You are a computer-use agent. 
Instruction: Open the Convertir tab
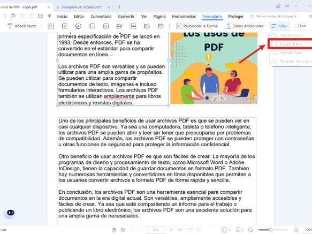click(x=126, y=16)
